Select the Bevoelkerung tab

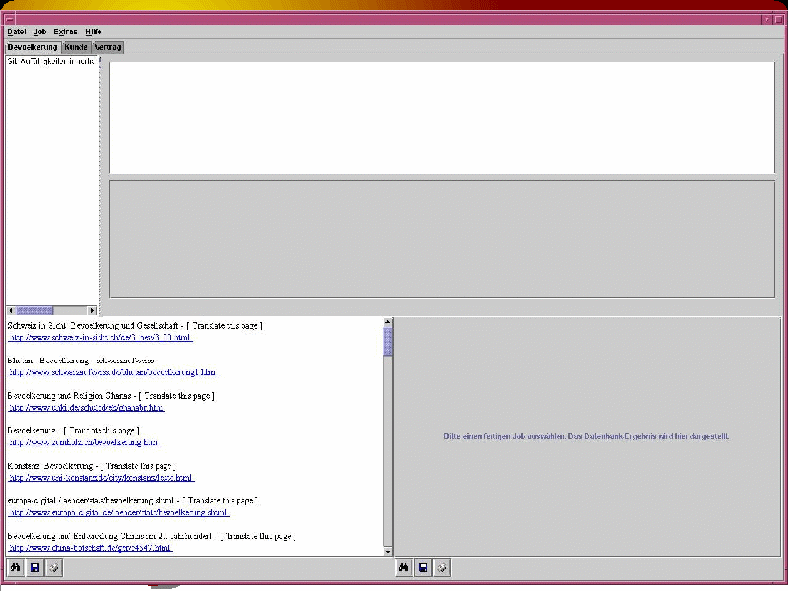coord(32,46)
